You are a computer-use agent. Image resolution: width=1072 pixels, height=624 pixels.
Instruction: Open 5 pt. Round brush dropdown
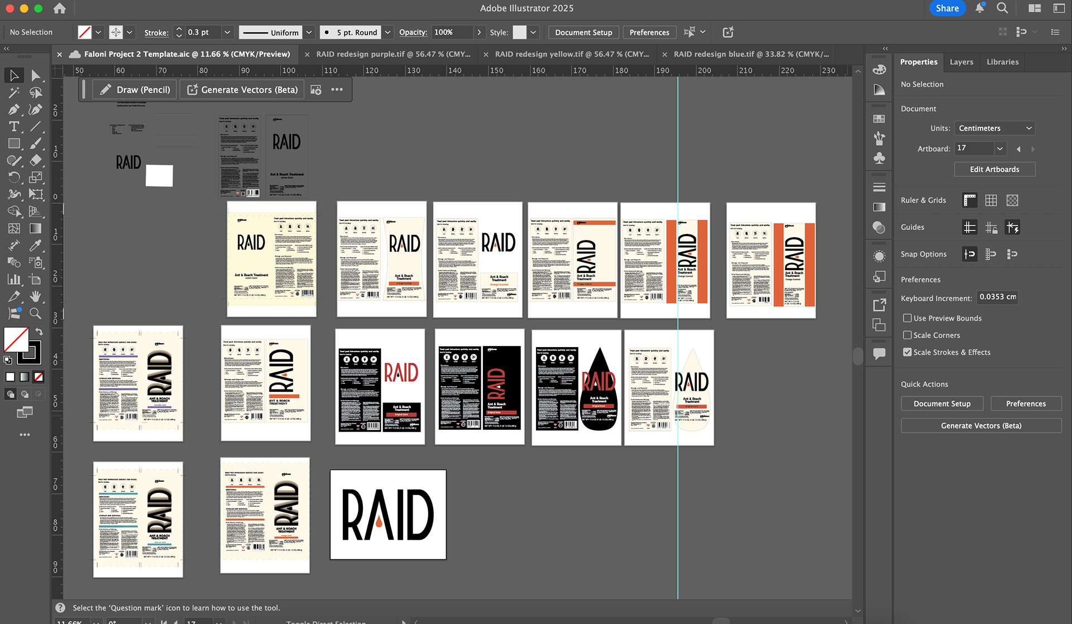[387, 32]
